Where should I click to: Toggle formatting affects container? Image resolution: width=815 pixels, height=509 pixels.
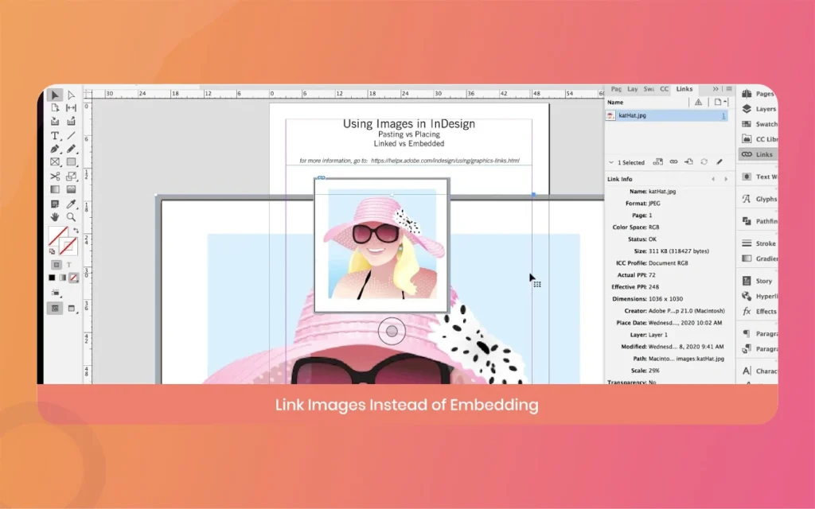pos(57,265)
